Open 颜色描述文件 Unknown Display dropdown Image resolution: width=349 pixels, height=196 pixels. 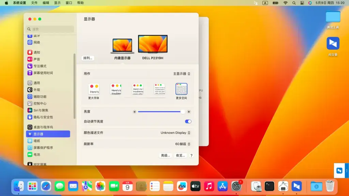[x=176, y=132]
